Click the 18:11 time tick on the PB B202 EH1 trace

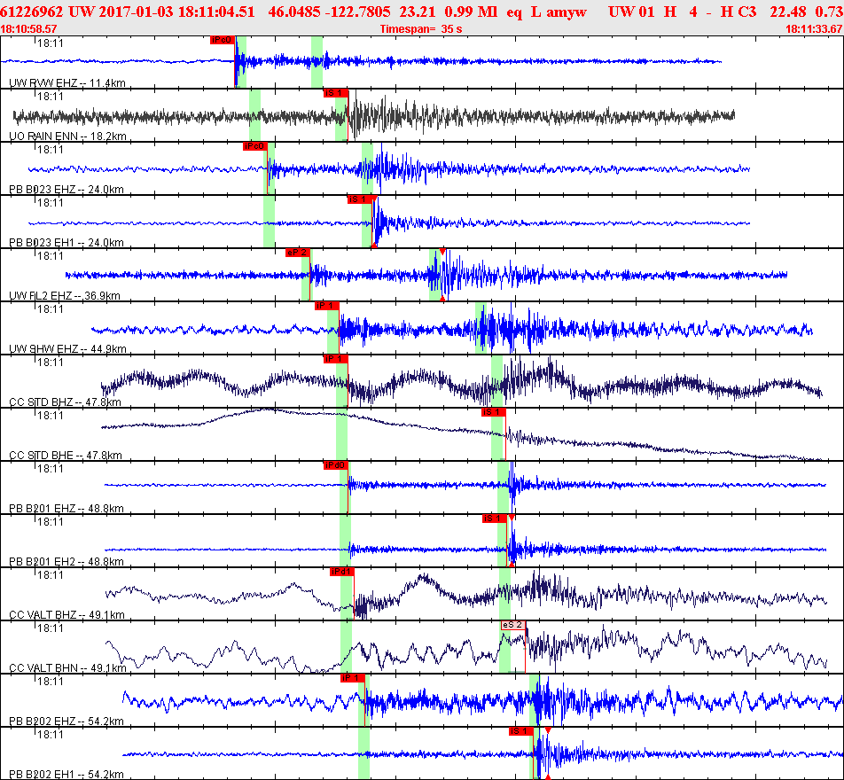coord(51,735)
